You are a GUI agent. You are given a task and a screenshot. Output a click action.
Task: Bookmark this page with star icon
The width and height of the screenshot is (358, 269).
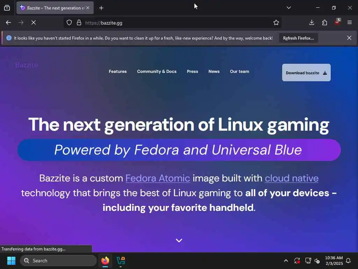(x=276, y=23)
